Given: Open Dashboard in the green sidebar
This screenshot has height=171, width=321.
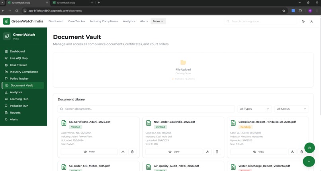Looking at the screenshot, I should [x=23, y=51].
